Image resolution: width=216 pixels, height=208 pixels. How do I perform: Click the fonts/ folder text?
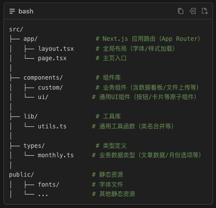coord(48,185)
